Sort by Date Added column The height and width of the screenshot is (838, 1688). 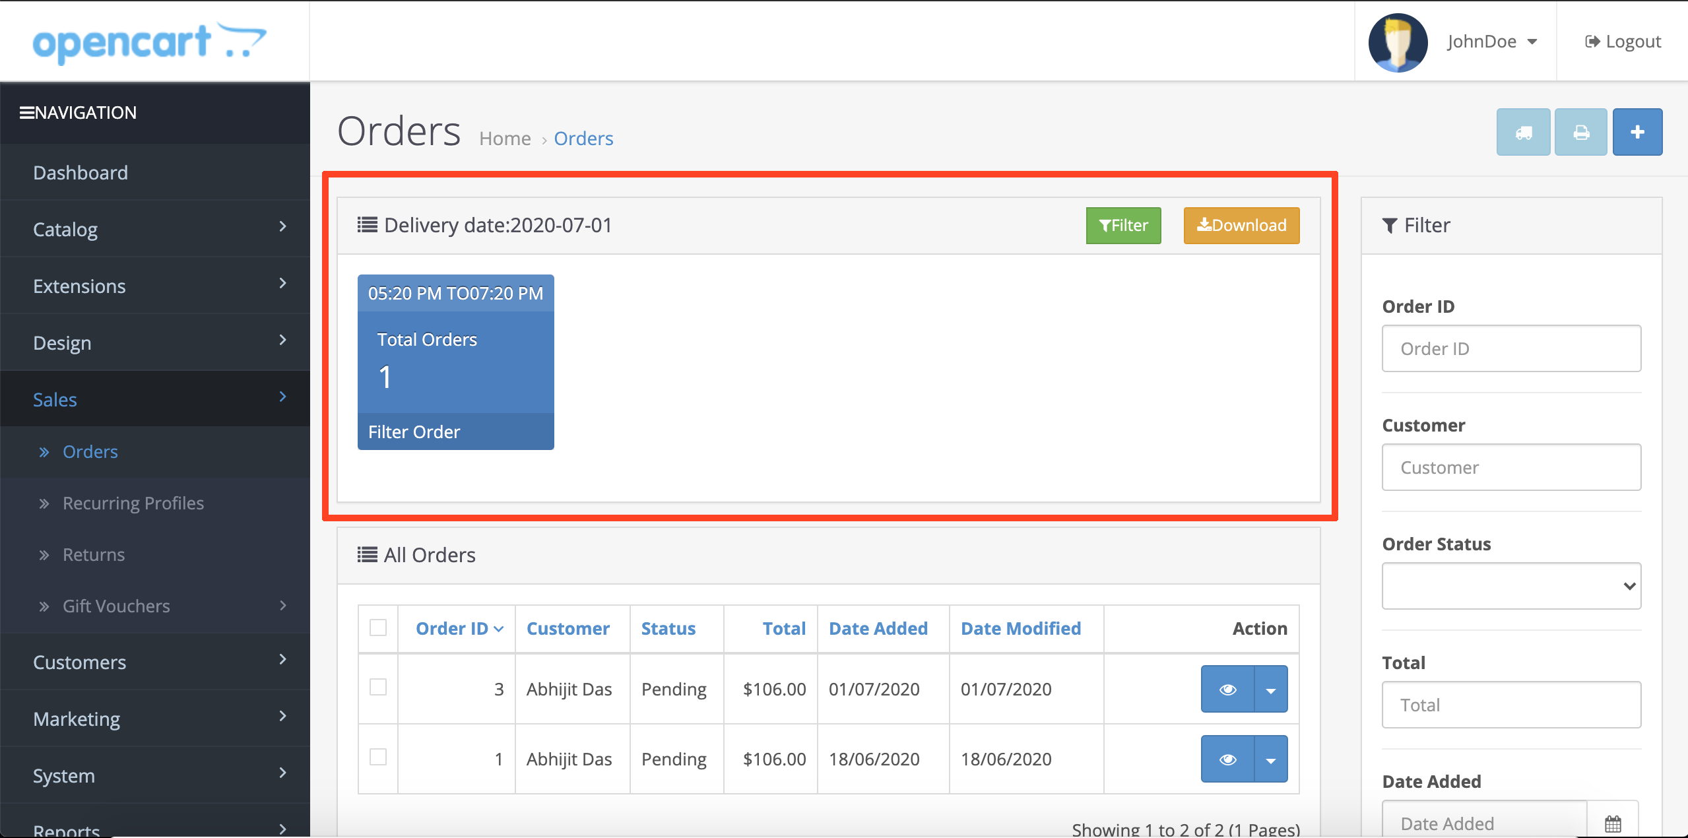point(878,629)
